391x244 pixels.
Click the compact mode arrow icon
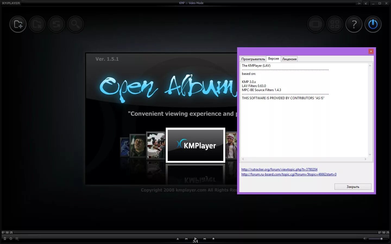tap(366, 3)
